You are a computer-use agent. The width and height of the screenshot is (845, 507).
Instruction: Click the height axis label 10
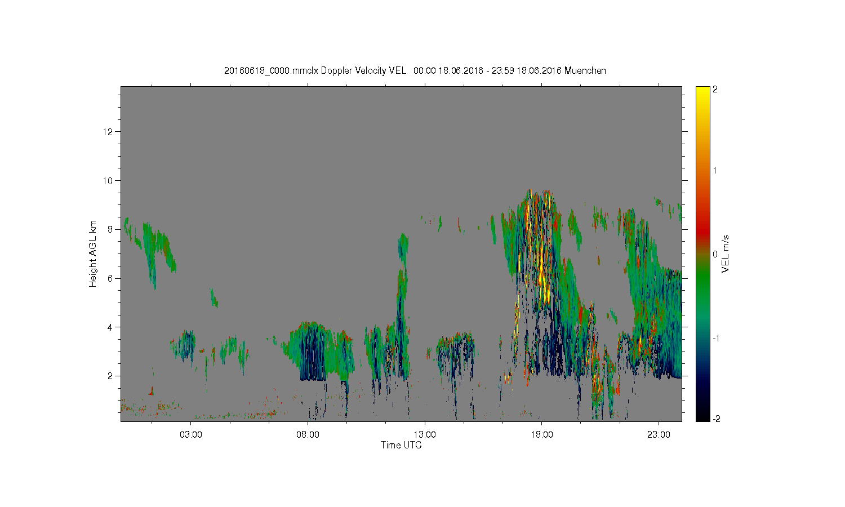[108, 181]
